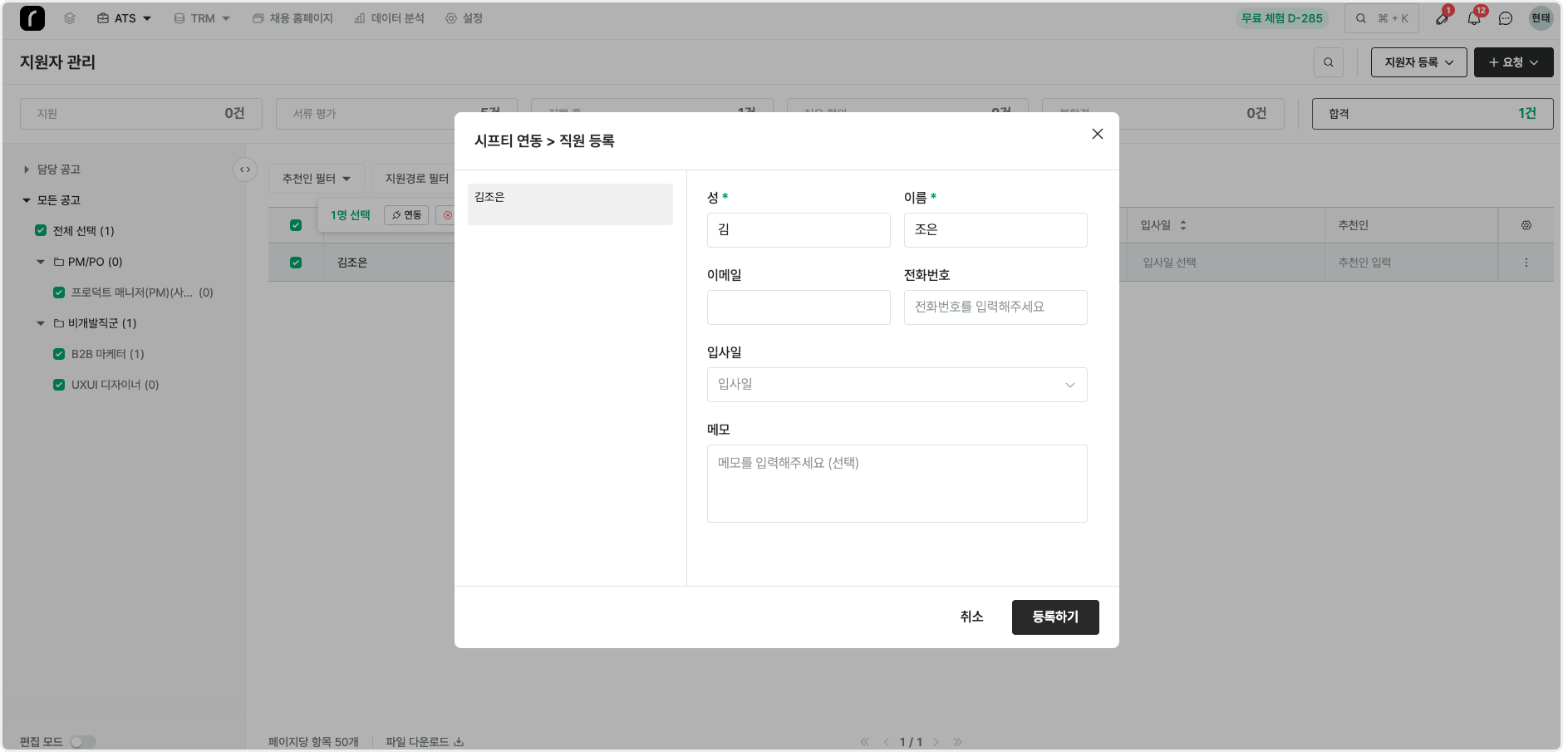Uncheck the B2B 마케터 checkbox
Viewport: 1563px width, 752px height.
[x=59, y=354]
